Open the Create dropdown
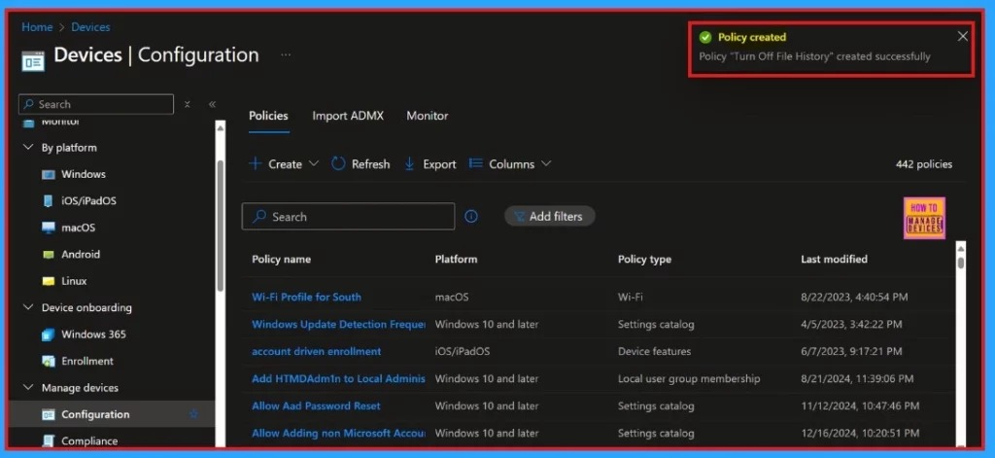Image resolution: width=995 pixels, height=458 pixels. pos(283,164)
